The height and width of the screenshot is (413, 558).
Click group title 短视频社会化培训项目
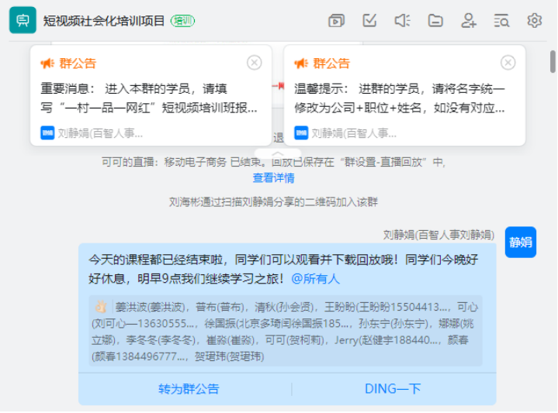pyautogui.click(x=104, y=21)
